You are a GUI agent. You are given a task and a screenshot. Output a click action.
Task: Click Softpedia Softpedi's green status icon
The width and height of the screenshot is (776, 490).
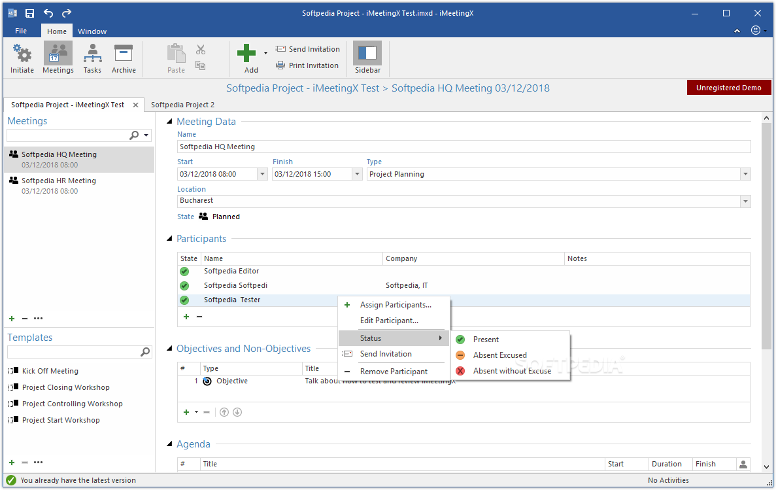(184, 286)
